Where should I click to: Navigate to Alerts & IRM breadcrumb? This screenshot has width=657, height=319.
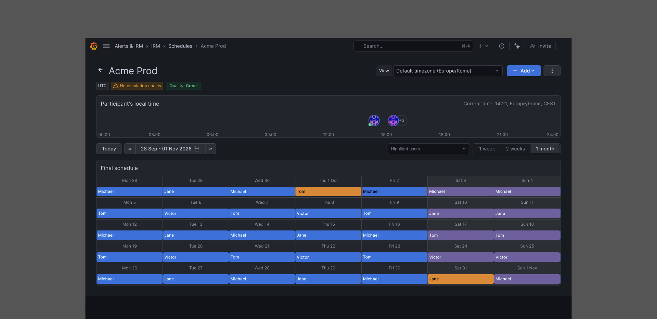pos(129,46)
